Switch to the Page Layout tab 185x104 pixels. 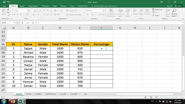click(33, 6)
